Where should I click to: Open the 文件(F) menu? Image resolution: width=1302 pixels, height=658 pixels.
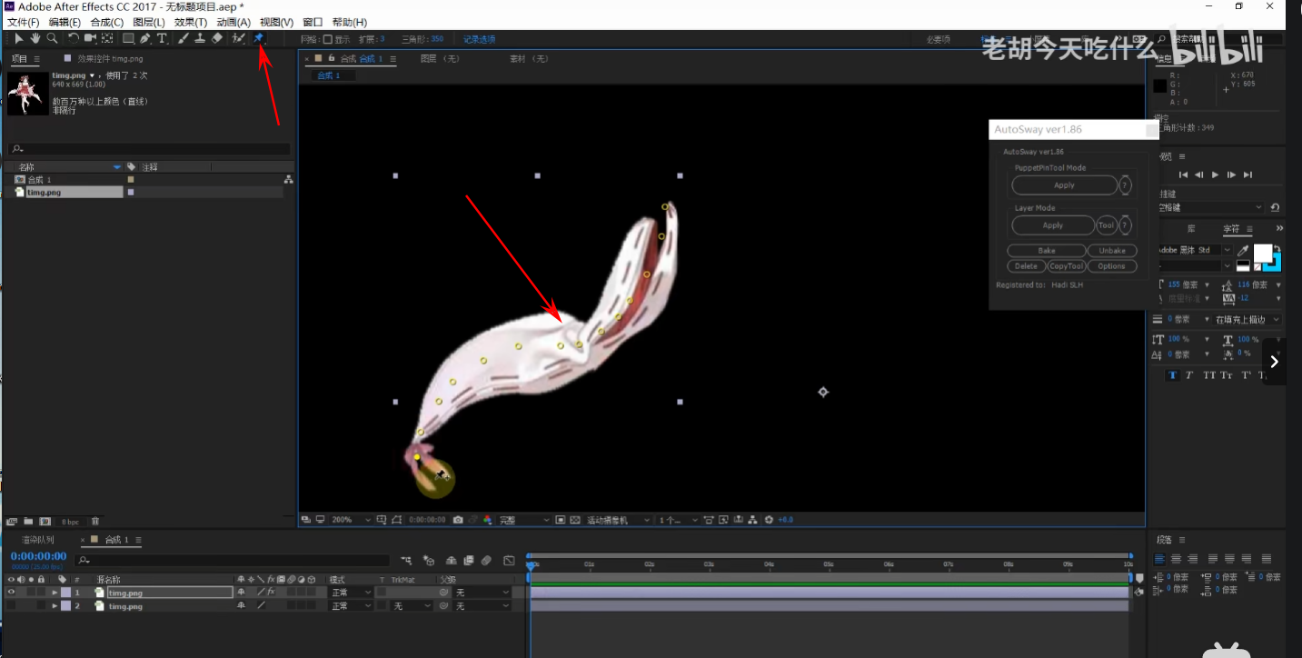[24, 22]
